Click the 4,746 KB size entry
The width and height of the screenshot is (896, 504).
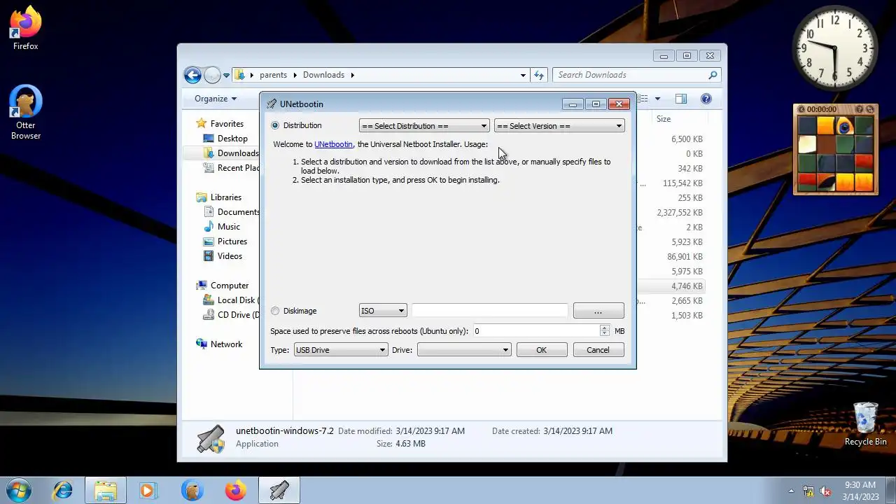tap(686, 286)
